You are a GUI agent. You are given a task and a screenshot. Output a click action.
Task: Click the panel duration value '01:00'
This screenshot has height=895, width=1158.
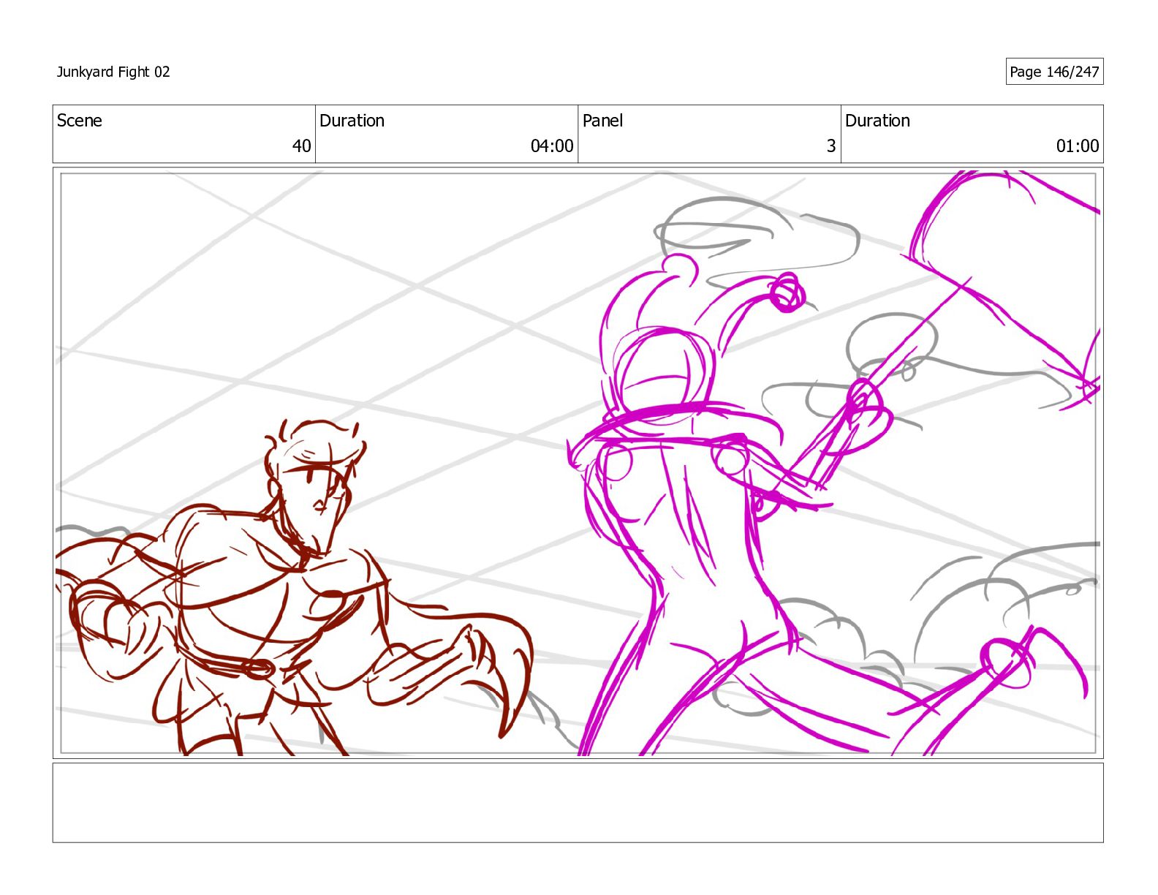pos(1078,146)
